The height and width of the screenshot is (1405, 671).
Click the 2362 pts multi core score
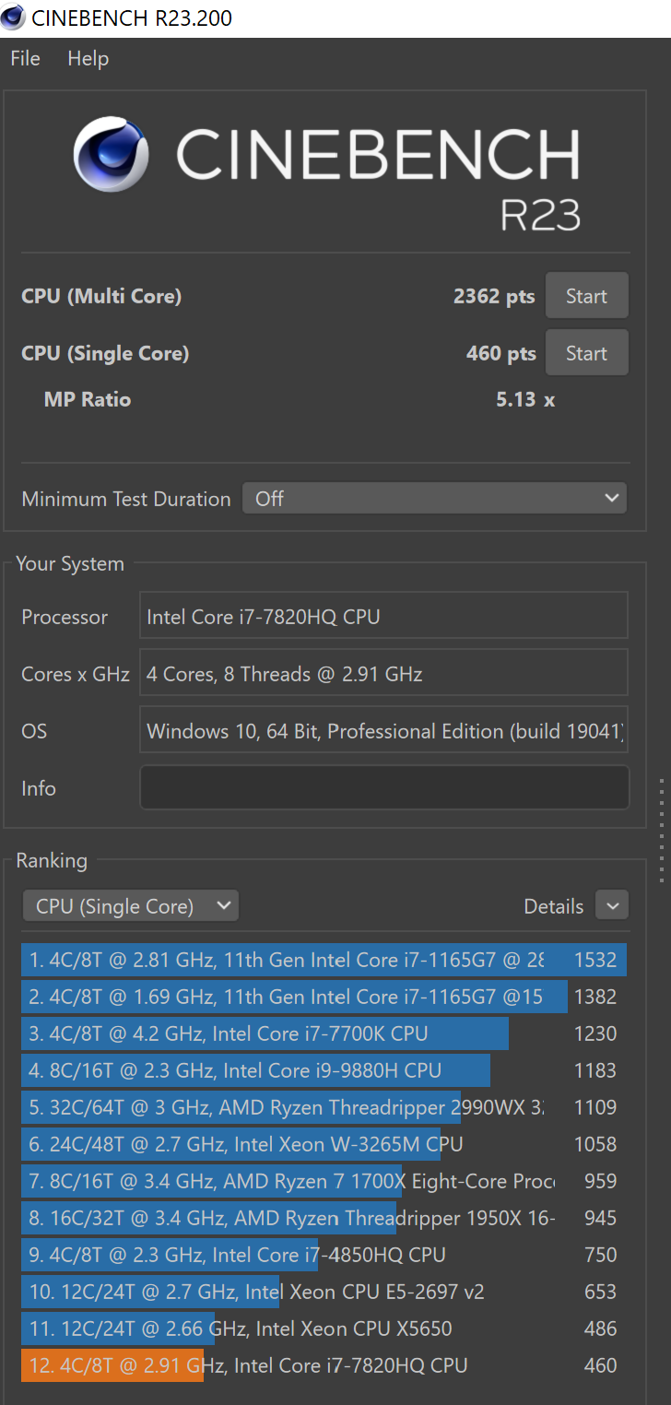(494, 297)
